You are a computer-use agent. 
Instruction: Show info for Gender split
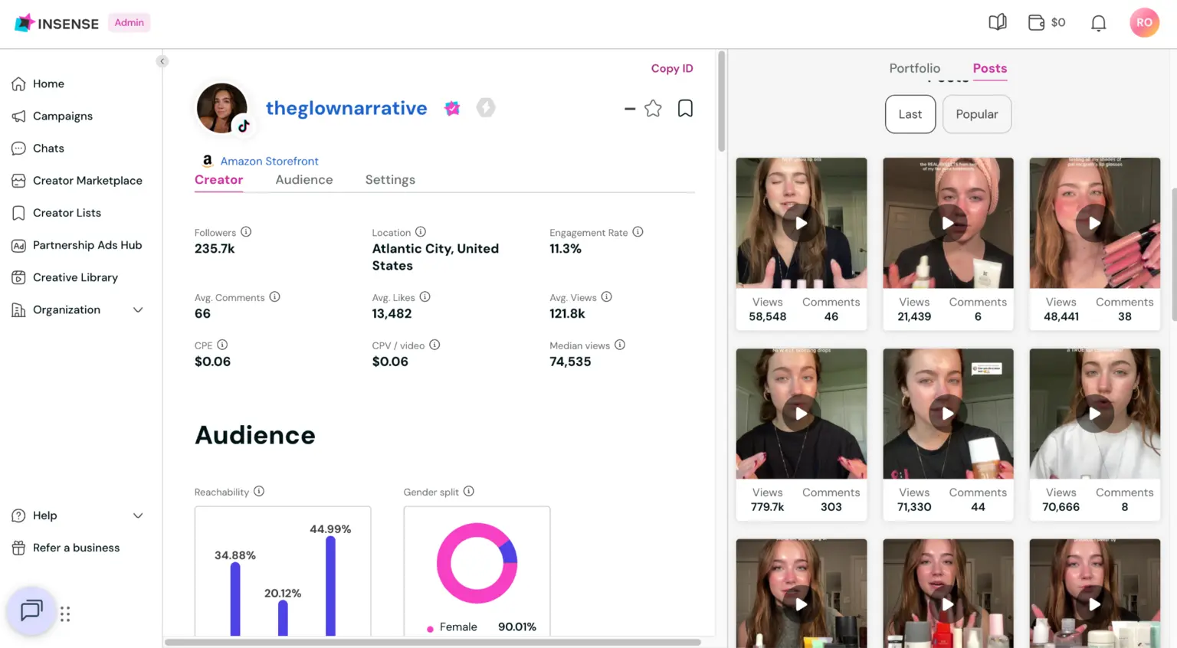point(469,492)
